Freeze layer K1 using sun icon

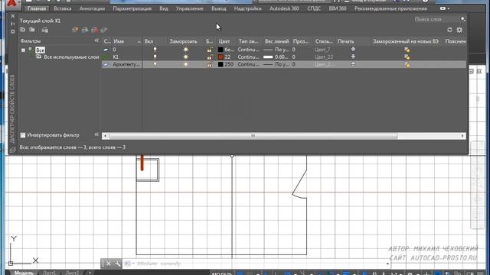pos(185,57)
